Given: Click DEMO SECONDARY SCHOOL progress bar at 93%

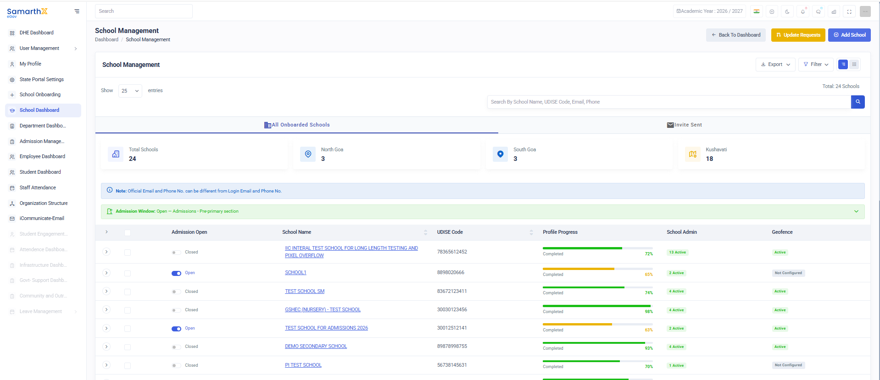Looking at the screenshot, I should 597,343.
